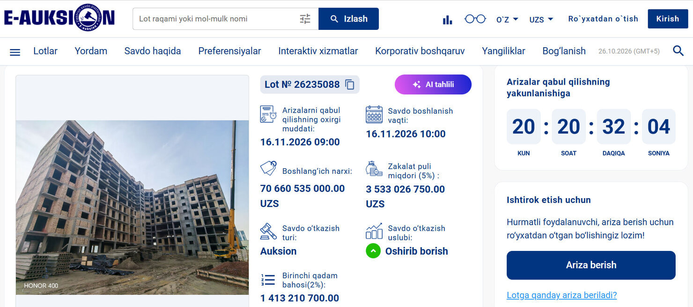This screenshot has width=693, height=307.
Task: Copy lot number 26235088
Action: [350, 85]
